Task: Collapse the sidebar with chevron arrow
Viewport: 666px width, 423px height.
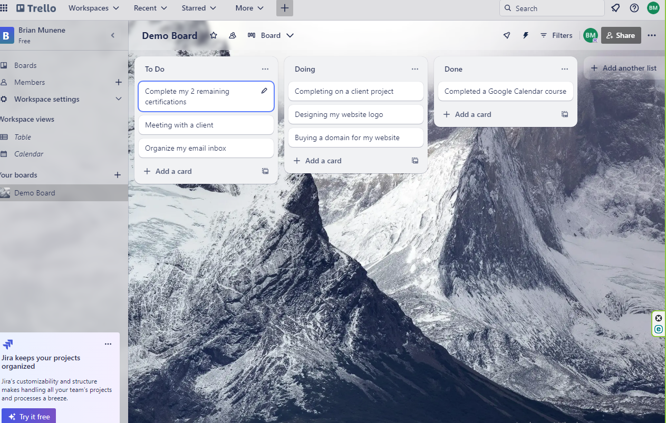Action: point(112,35)
